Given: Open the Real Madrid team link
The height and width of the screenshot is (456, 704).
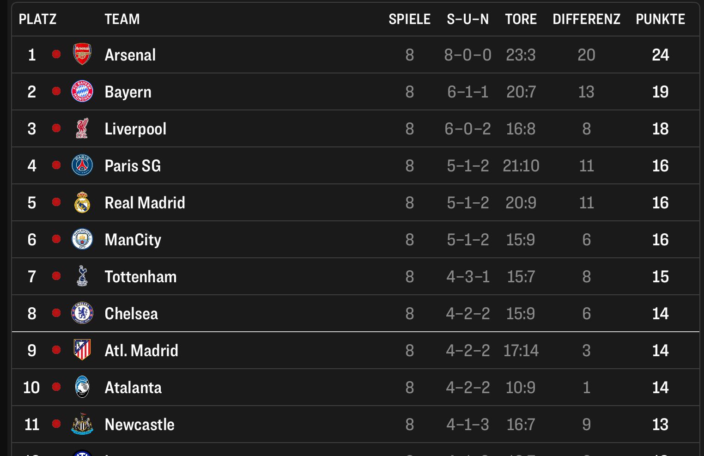Looking at the screenshot, I should coord(145,203).
